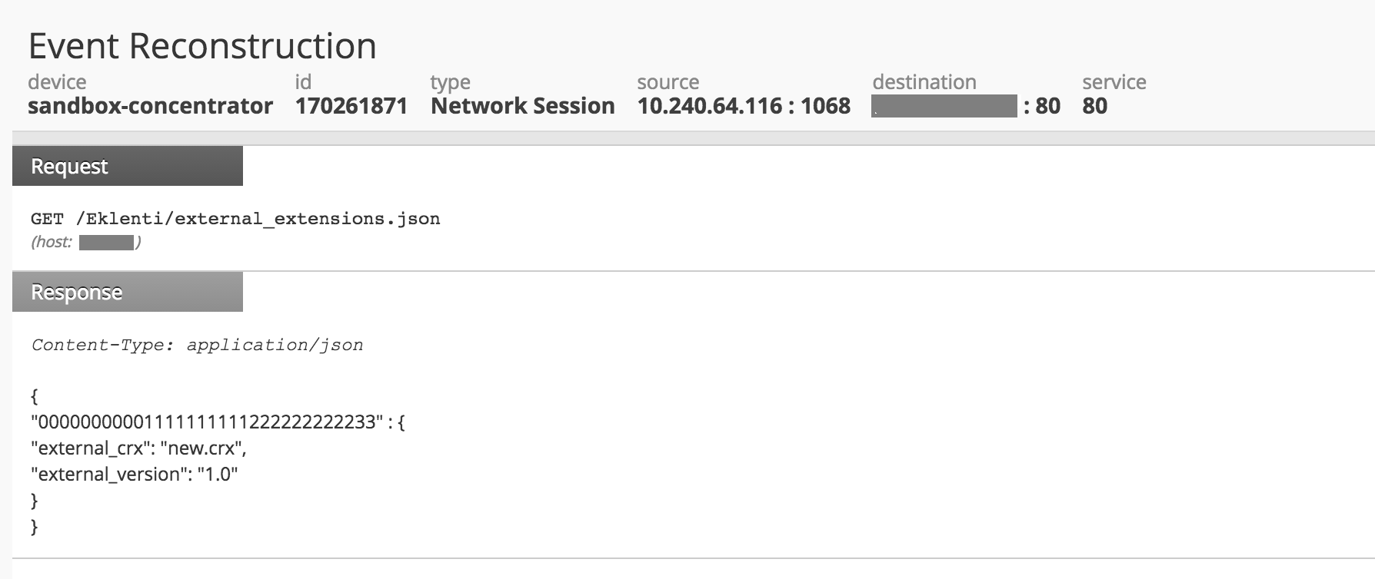Image resolution: width=1375 pixels, height=579 pixels.
Task: Click the Request section header
Action: coord(127,167)
